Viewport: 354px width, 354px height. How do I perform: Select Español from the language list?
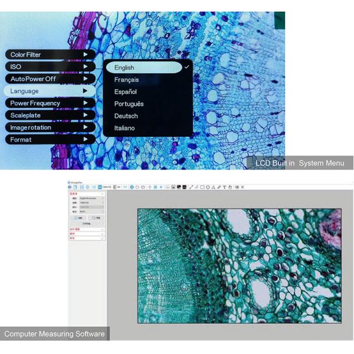126,92
